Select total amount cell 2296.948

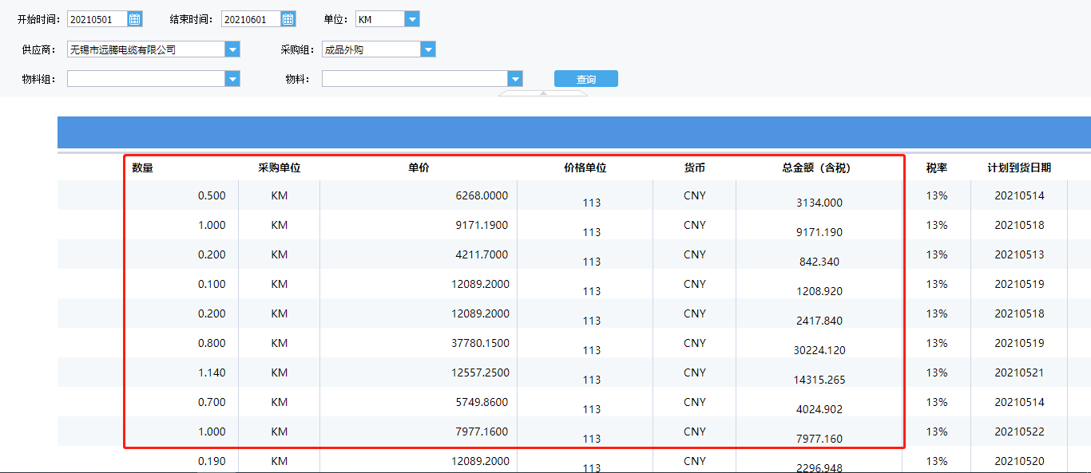(x=819, y=468)
